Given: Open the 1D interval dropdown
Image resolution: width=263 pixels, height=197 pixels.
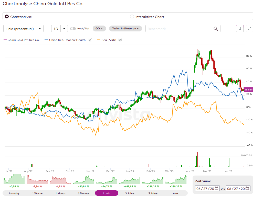Looking at the screenshot, I should (59, 29).
